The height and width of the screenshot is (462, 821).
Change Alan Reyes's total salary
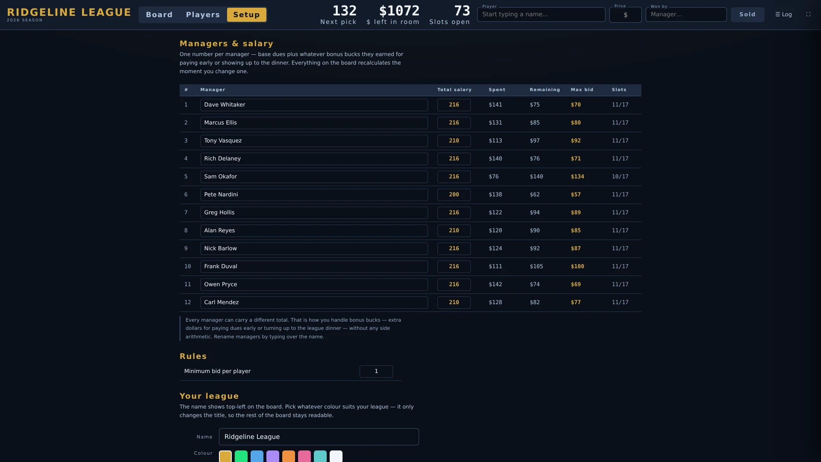tap(454, 231)
